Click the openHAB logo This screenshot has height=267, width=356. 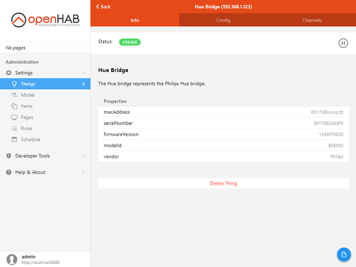click(x=45, y=20)
